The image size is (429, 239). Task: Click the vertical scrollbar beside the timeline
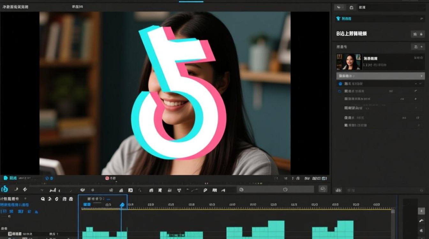(393, 223)
